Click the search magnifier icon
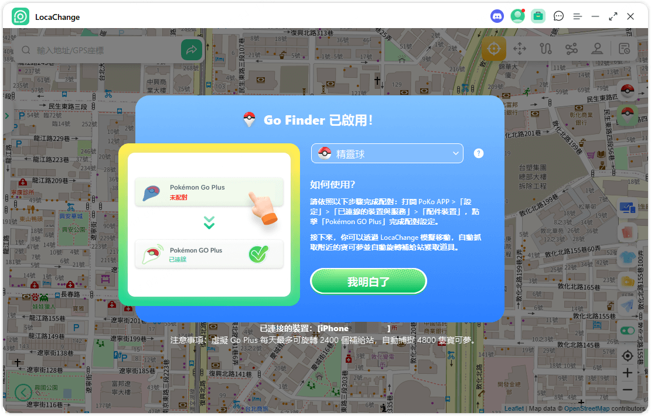The width and height of the screenshot is (651, 416). 26,50
